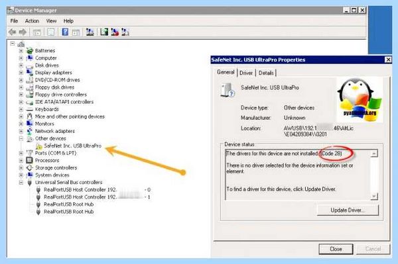398x264 pixels.
Task: Select the Floppy drive controllers icon
Action: coord(29,95)
